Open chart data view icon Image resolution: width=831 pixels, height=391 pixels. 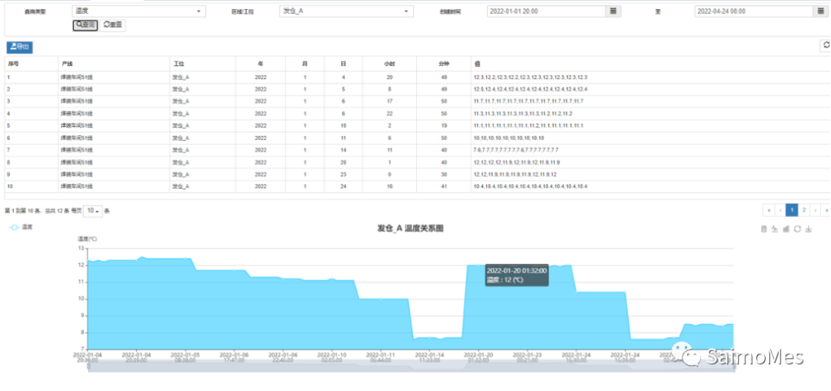click(763, 229)
